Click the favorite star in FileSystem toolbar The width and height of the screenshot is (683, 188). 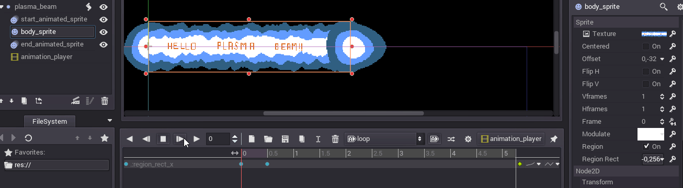point(104,138)
